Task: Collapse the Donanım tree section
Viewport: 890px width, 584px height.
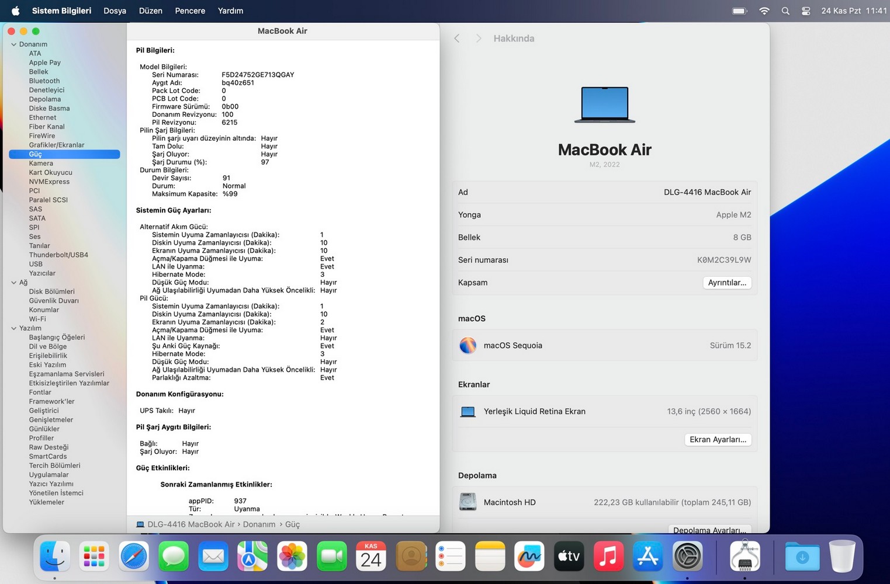Action: 13,44
